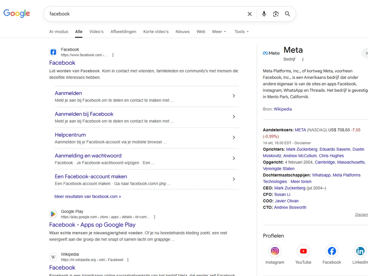Viewport: 368px width, 276px height.
Task: Open Instagram profile icon
Action: pyautogui.click(x=275, y=251)
